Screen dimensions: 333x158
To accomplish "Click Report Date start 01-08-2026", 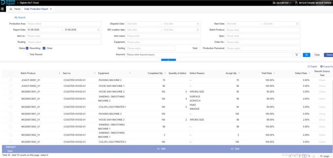I will pyautogui.click(x=34, y=30).
